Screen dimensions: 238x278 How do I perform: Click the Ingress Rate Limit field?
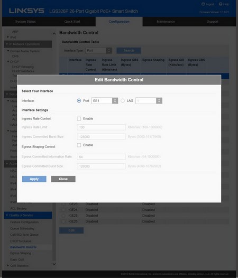coord(101,127)
